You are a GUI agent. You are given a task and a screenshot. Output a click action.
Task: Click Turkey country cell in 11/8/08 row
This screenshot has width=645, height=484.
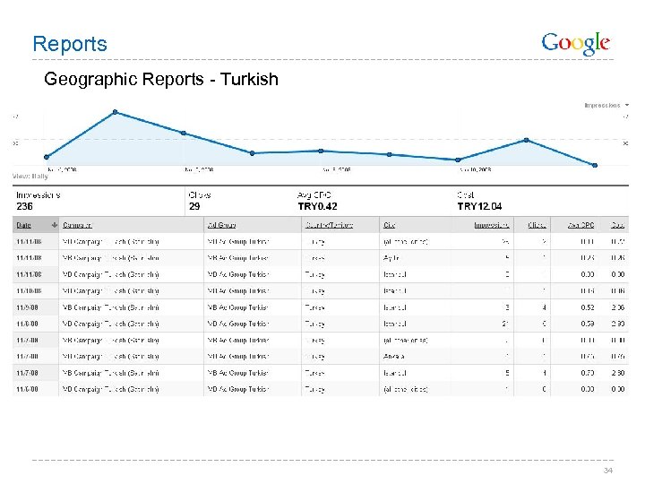(x=314, y=324)
